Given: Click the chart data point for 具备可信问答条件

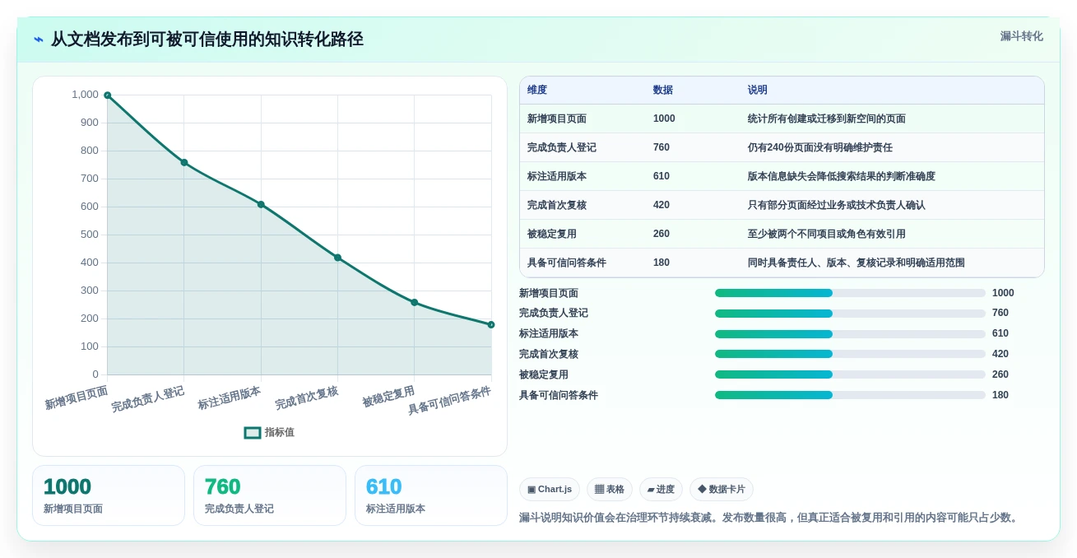Looking at the screenshot, I should (x=491, y=324).
